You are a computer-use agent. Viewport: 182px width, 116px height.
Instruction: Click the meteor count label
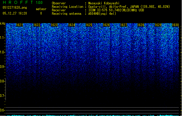point(41,9)
